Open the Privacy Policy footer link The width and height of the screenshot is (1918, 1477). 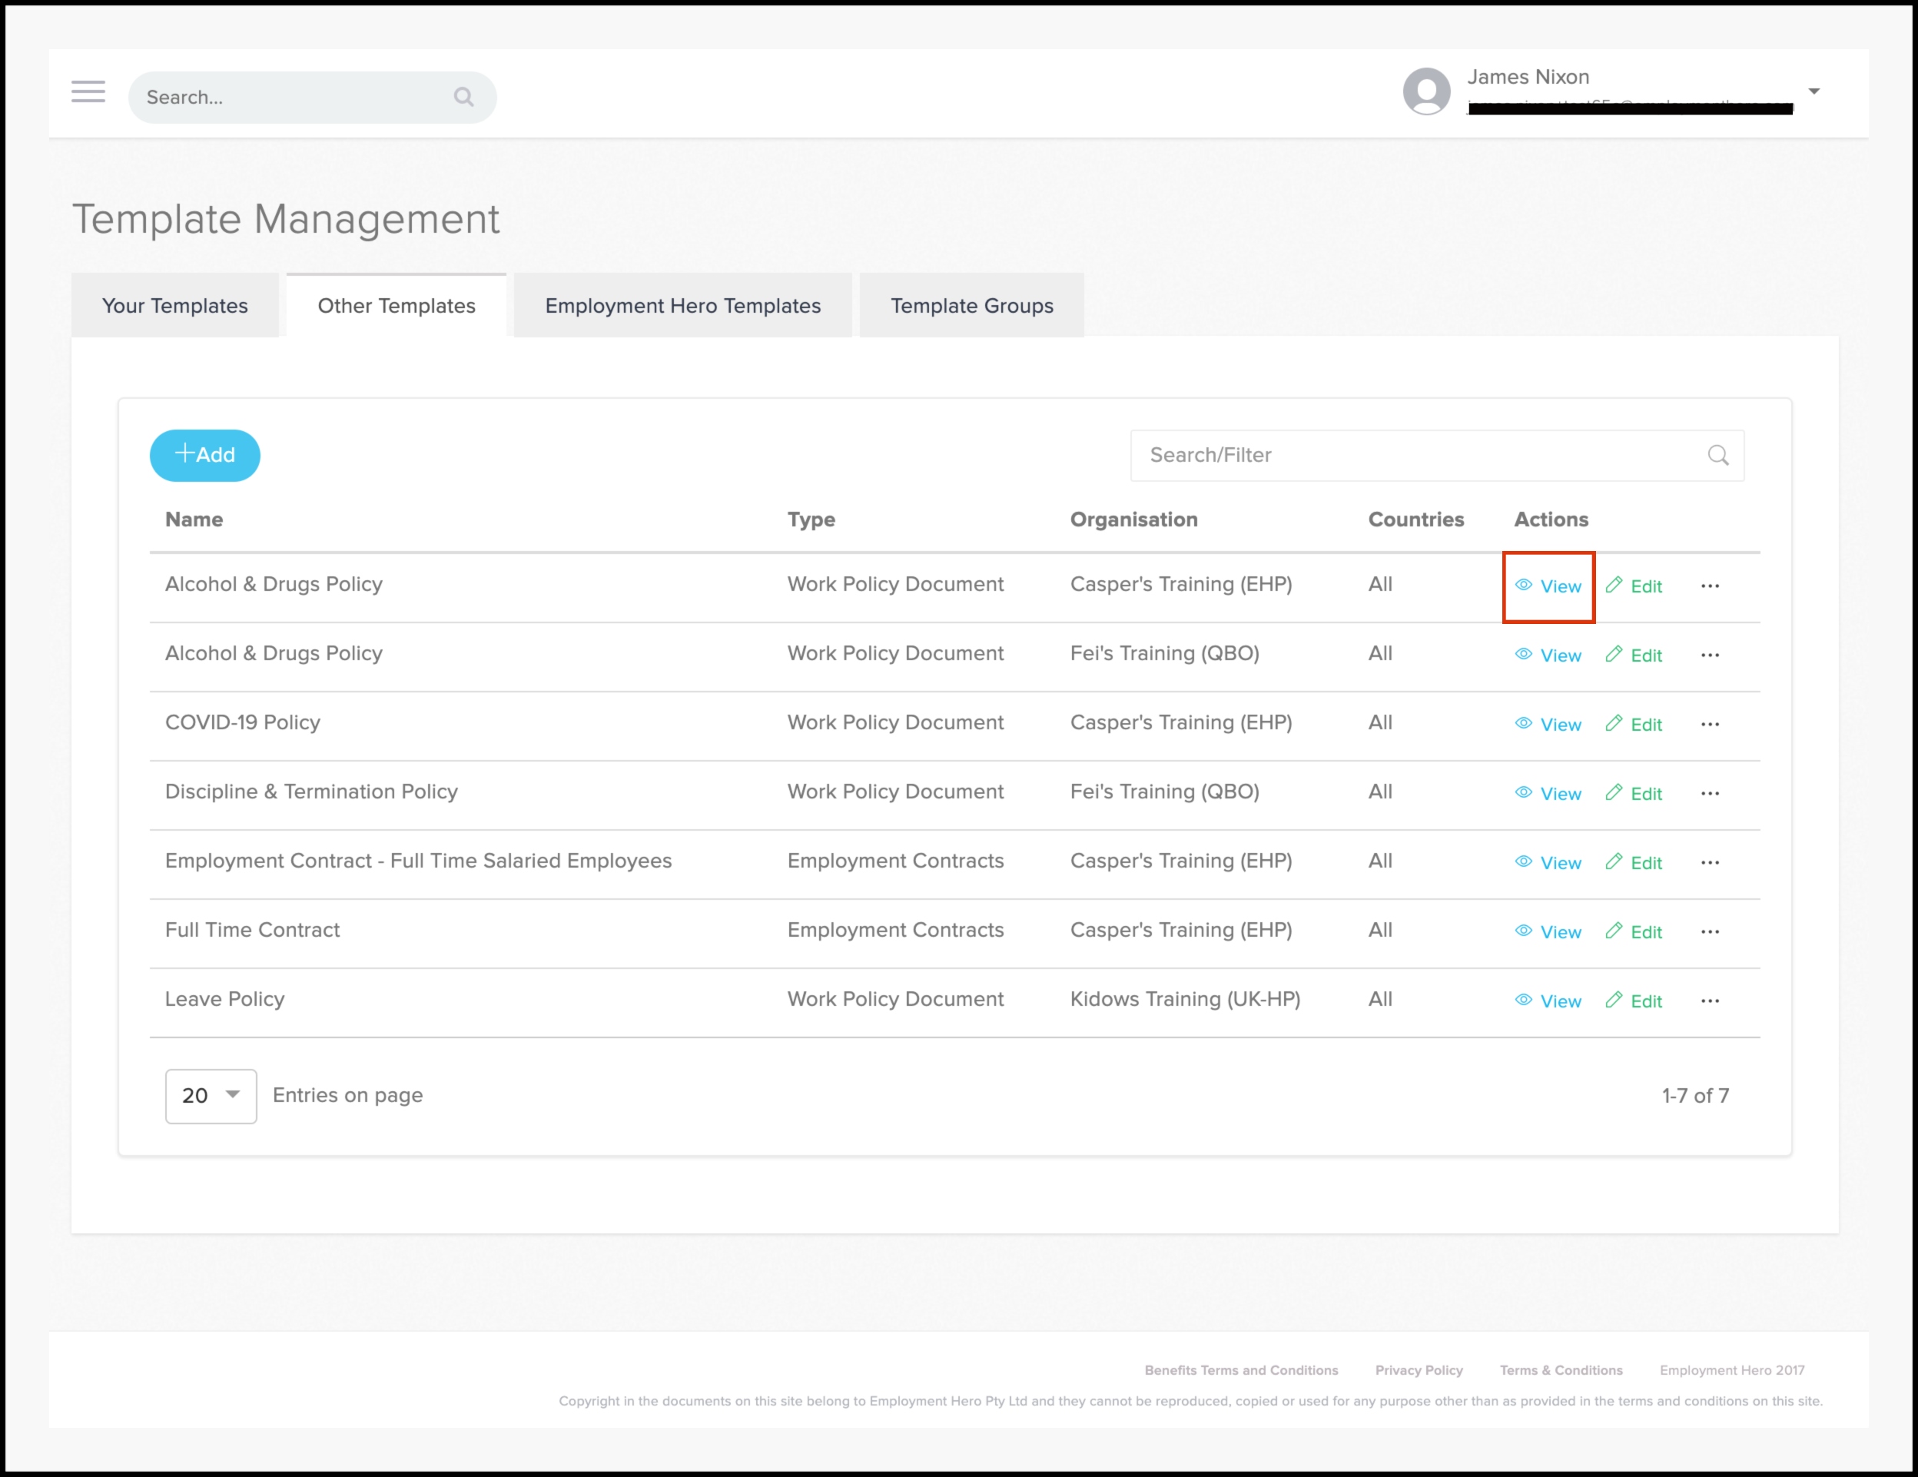[x=1419, y=1370]
